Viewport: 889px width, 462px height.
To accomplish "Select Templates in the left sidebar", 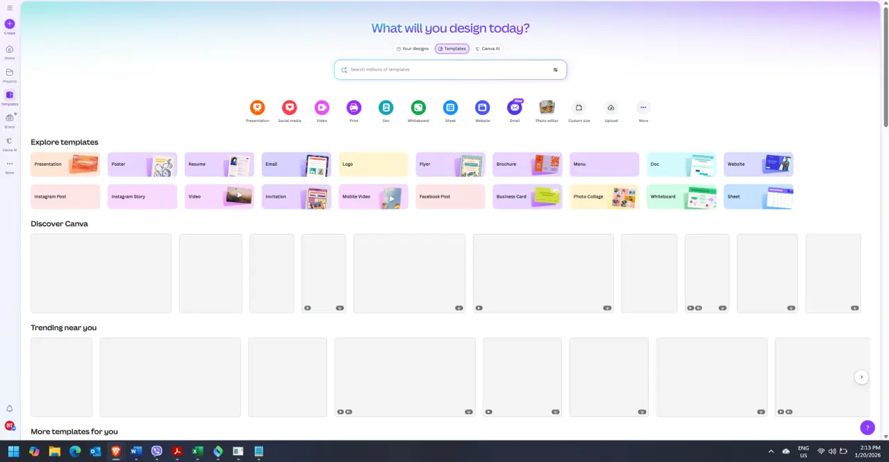I will [x=9, y=95].
